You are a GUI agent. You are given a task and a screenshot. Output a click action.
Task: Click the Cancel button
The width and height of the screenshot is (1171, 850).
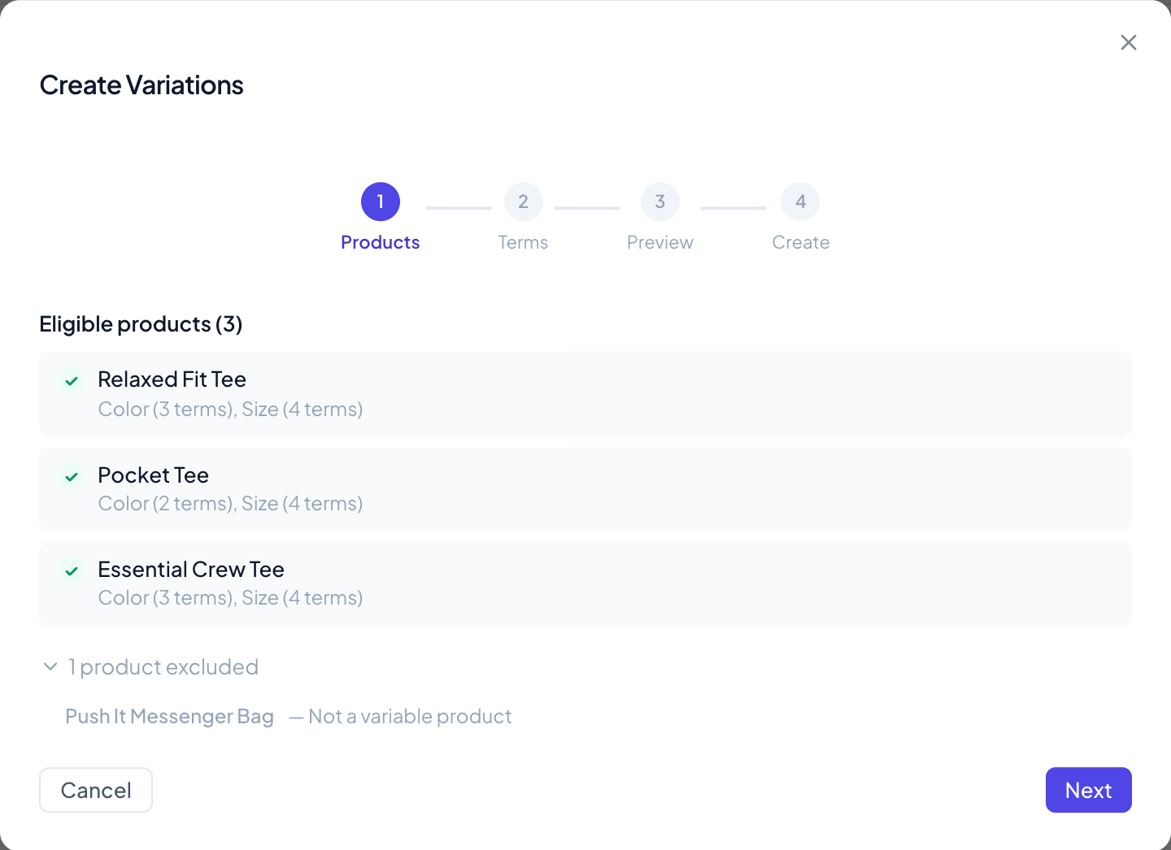(96, 790)
